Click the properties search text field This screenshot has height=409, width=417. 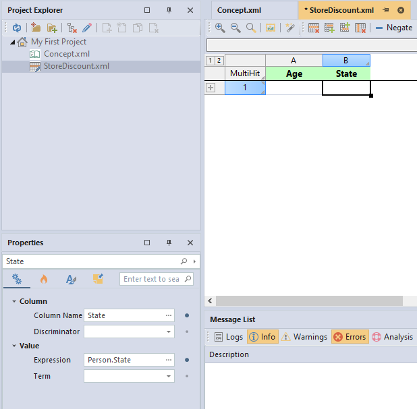pyautogui.click(x=157, y=279)
